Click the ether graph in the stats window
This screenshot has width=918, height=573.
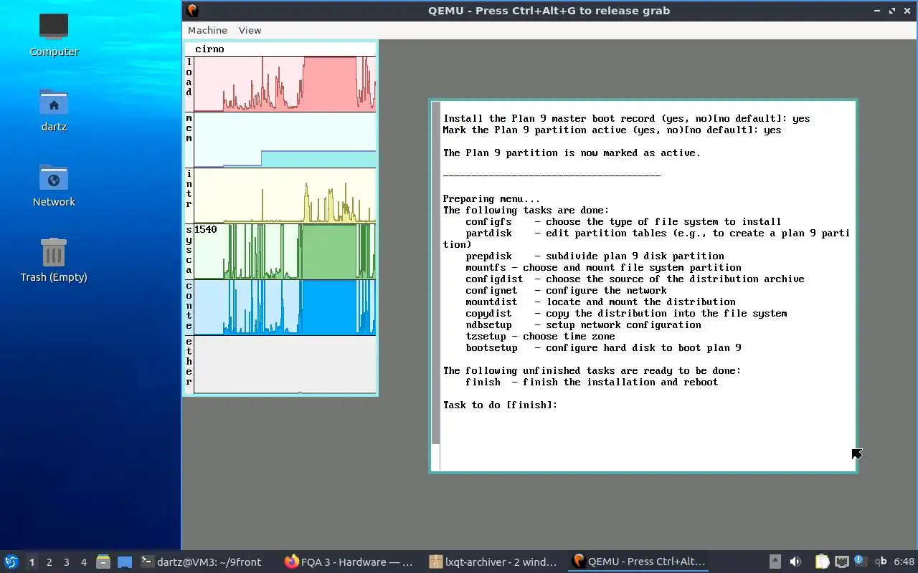pos(285,365)
